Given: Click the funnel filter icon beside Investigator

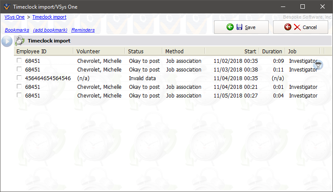Looking at the screenshot, I should [x=319, y=65].
